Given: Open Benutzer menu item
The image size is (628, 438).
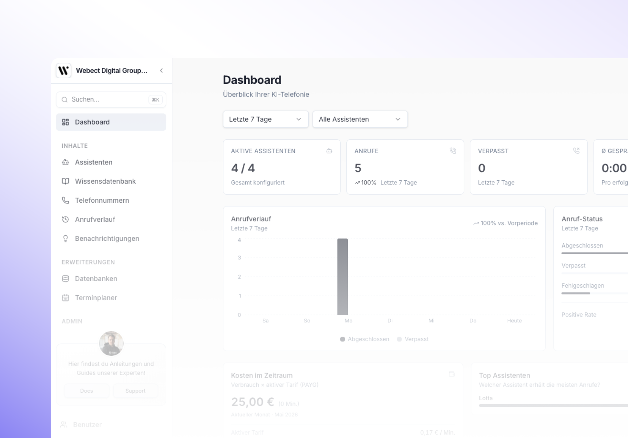Looking at the screenshot, I should 111,424.
